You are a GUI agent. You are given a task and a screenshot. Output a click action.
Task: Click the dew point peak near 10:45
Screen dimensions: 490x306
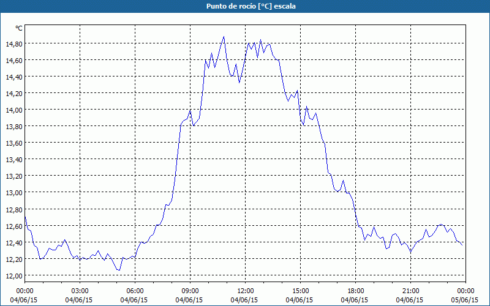(x=224, y=37)
